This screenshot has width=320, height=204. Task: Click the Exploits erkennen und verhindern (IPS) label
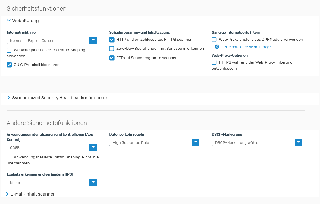click(40, 174)
